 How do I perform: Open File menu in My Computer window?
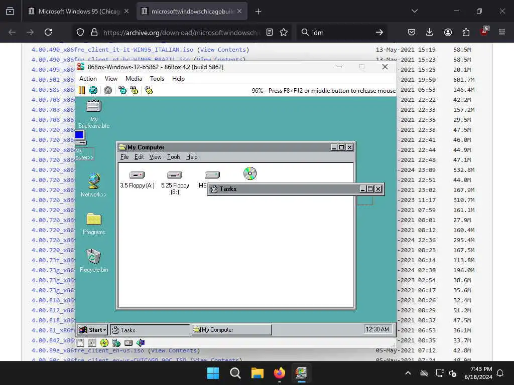[124, 157]
